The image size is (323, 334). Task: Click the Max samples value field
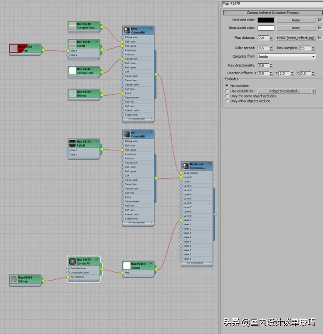click(x=305, y=48)
